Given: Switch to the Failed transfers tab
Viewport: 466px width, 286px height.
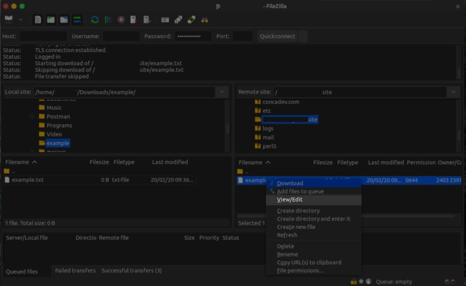Looking at the screenshot, I should coord(75,270).
